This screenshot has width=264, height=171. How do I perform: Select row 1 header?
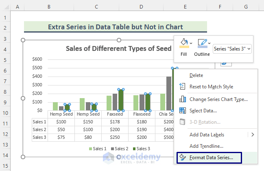pos(5,18)
